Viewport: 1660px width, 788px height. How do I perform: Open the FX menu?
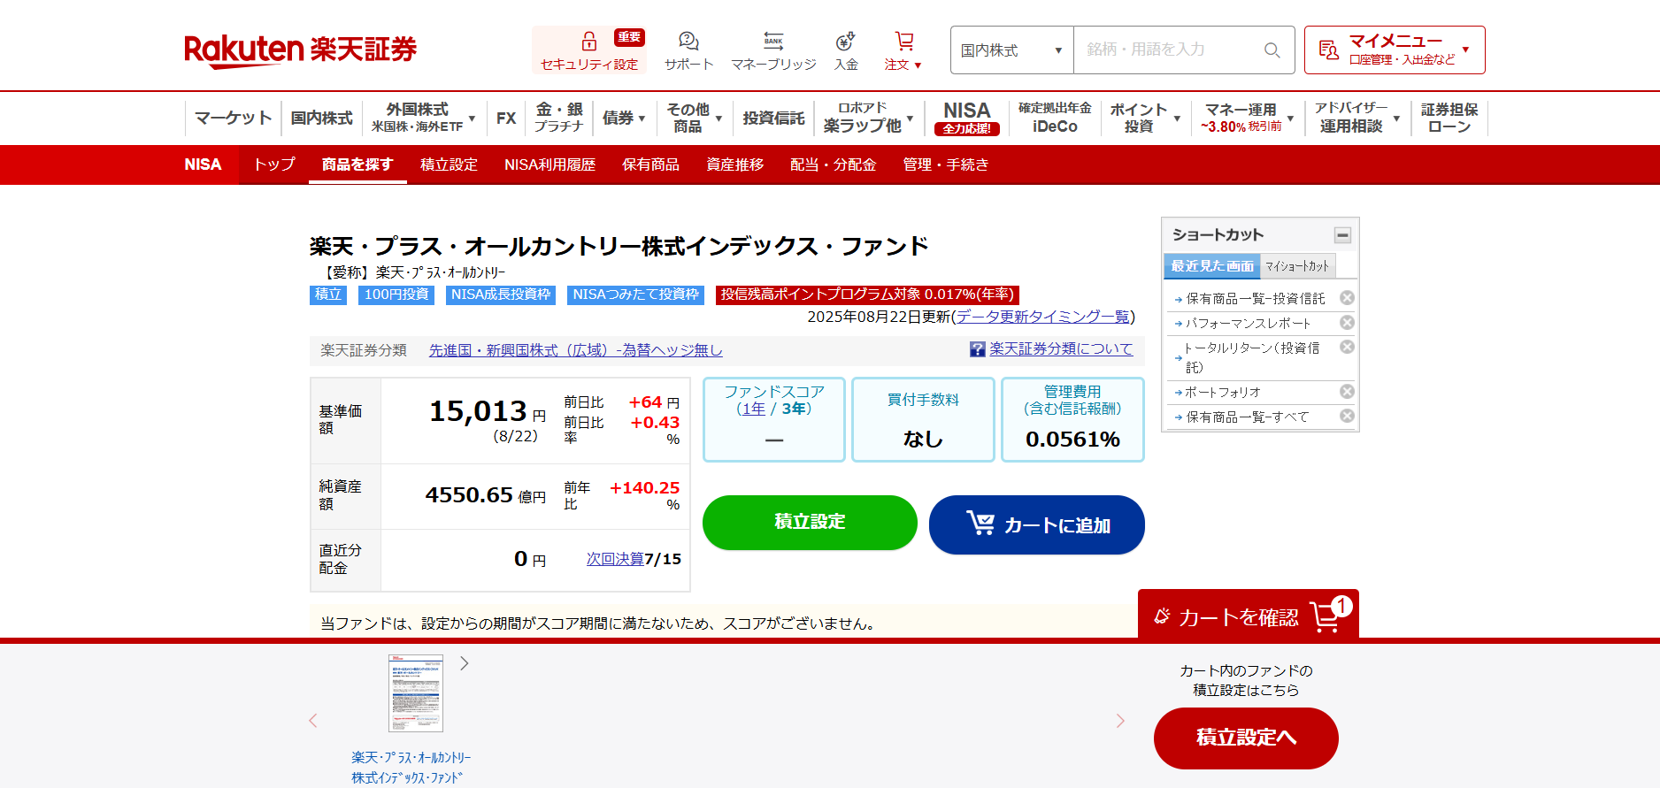tap(506, 118)
